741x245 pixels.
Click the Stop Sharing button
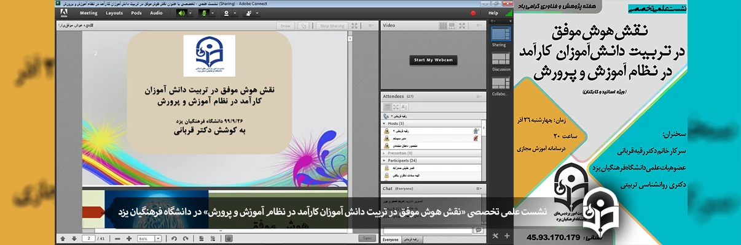[332, 26]
